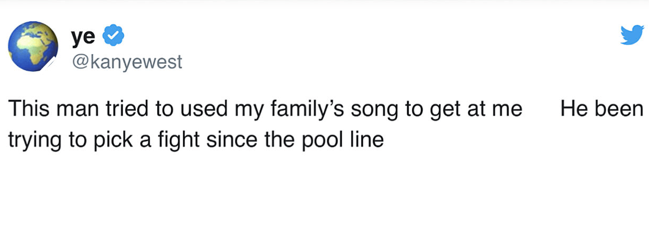Click the blue verified checkmark badge
Viewport: 649px width, 237px height.
[x=113, y=37]
